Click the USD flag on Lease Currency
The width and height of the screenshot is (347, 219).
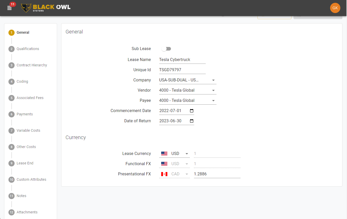click(164, 153)
